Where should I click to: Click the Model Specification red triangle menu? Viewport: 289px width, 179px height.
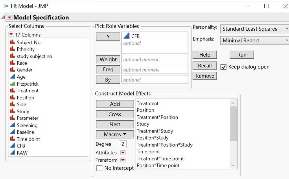click(10, 18)
